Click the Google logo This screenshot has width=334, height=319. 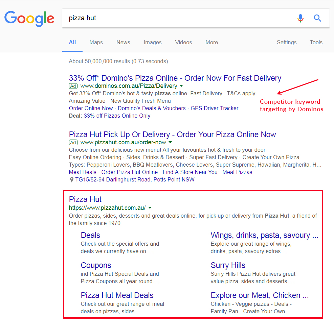(x=29, y=19)
